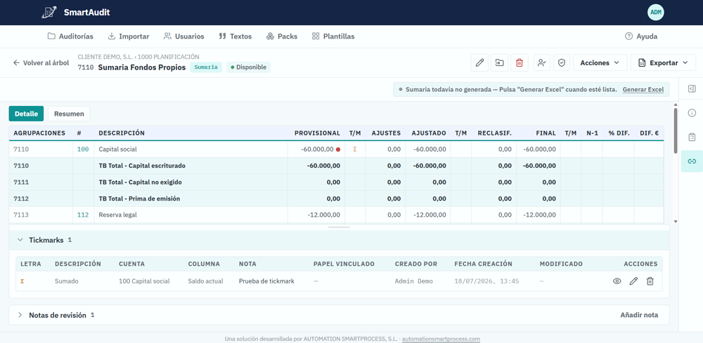Open account number 112 link

click(x=83, y=215)
